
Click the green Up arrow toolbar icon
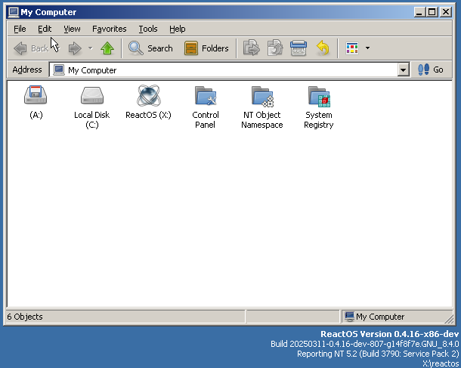(x=107, y=48)
